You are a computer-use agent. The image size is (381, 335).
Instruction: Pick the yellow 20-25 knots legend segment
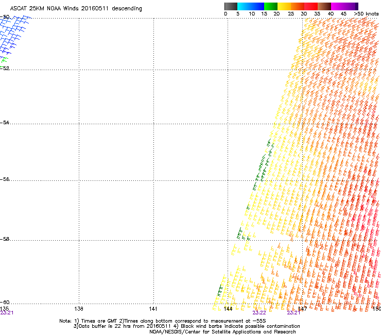[x=284, y=6]
